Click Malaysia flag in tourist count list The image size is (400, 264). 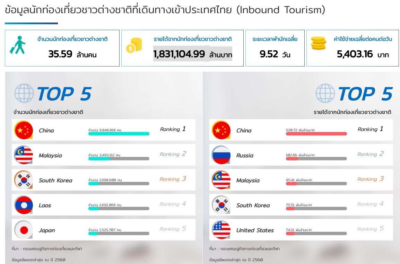(24, 155)
